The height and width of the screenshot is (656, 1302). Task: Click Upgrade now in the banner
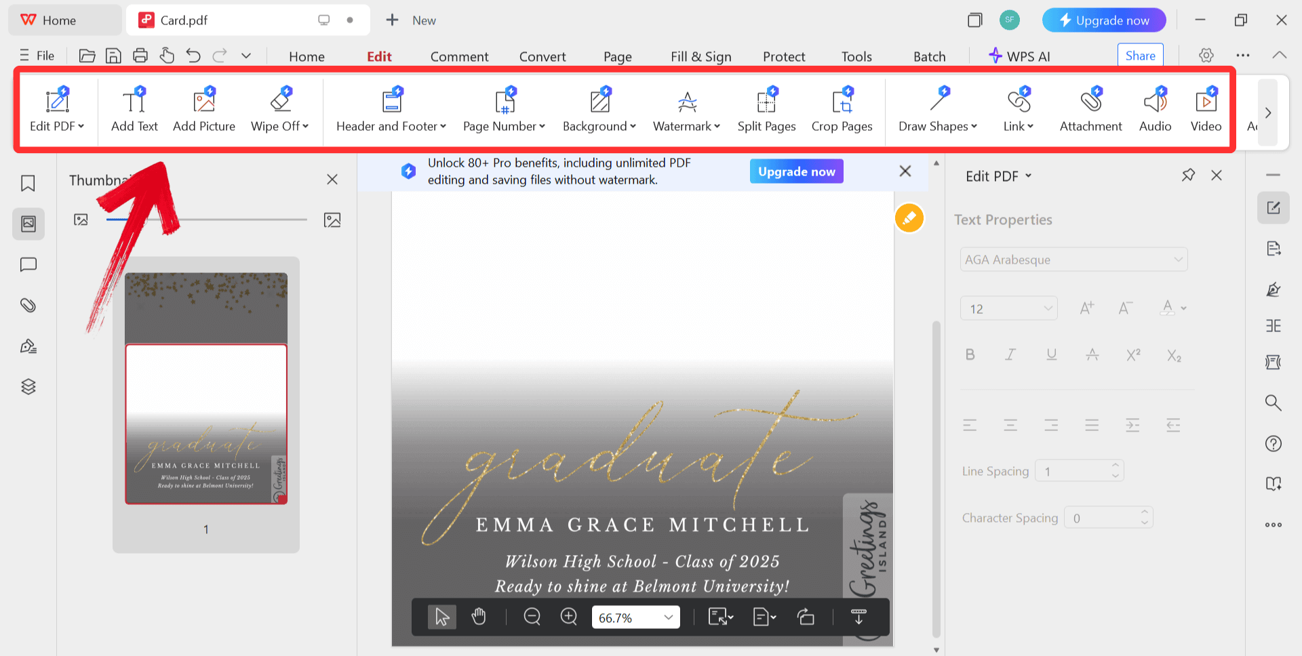point(796,171)
